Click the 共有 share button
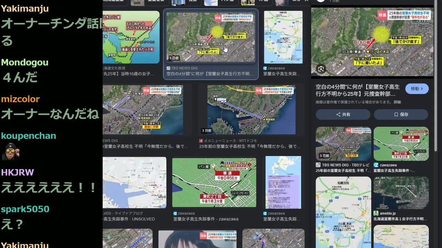The height and width of the screenshot is (248, 442). click(343, 115)
